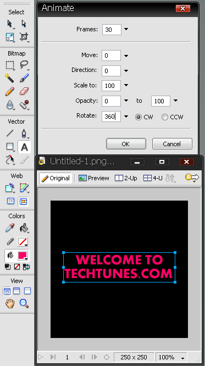This screenshot has width=205, height=366.
Task: Select the Crop tool
Action: [24, 37]
